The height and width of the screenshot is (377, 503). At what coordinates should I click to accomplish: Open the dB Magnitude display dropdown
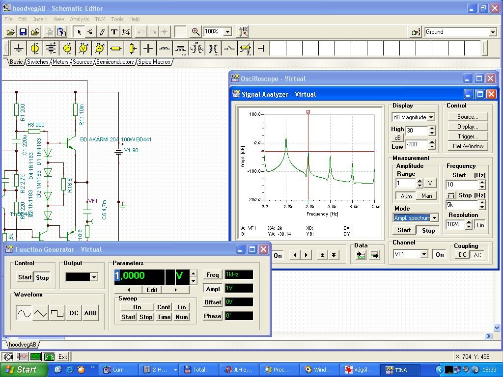click(431, 117)
